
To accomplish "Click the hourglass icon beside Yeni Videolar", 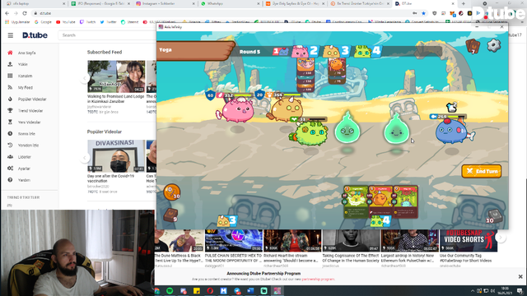I will coord(10,123).
